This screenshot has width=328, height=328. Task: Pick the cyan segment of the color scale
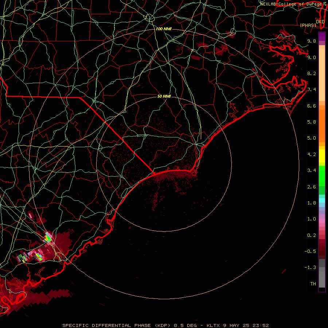click(x=322, y=200)
